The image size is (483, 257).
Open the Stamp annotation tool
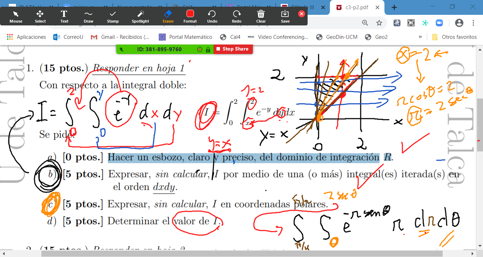coord(113,16)
